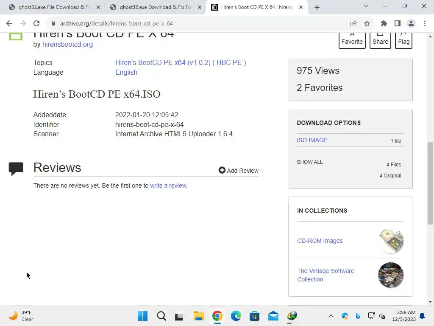This screenshot has width=434, height=326.
Task: Click the page vertical scrollbar thumb
Action: click(x=430, y=183)
